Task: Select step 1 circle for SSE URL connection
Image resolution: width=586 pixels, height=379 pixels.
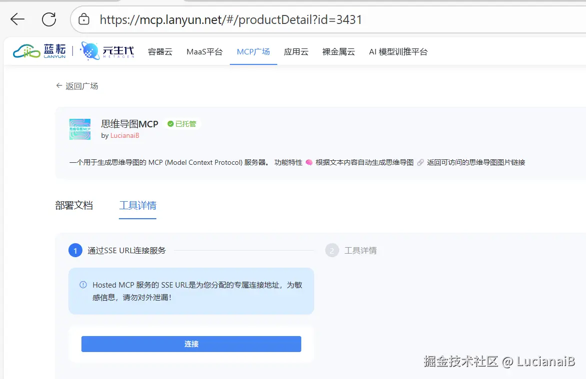Action: click(x=75, y=250)
